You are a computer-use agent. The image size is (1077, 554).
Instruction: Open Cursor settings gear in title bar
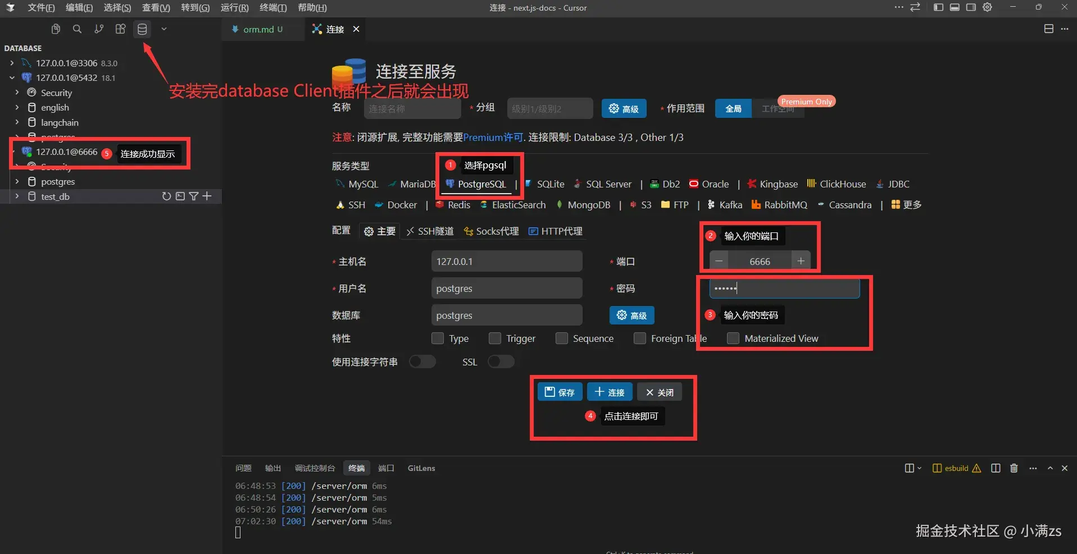point(988,7)
